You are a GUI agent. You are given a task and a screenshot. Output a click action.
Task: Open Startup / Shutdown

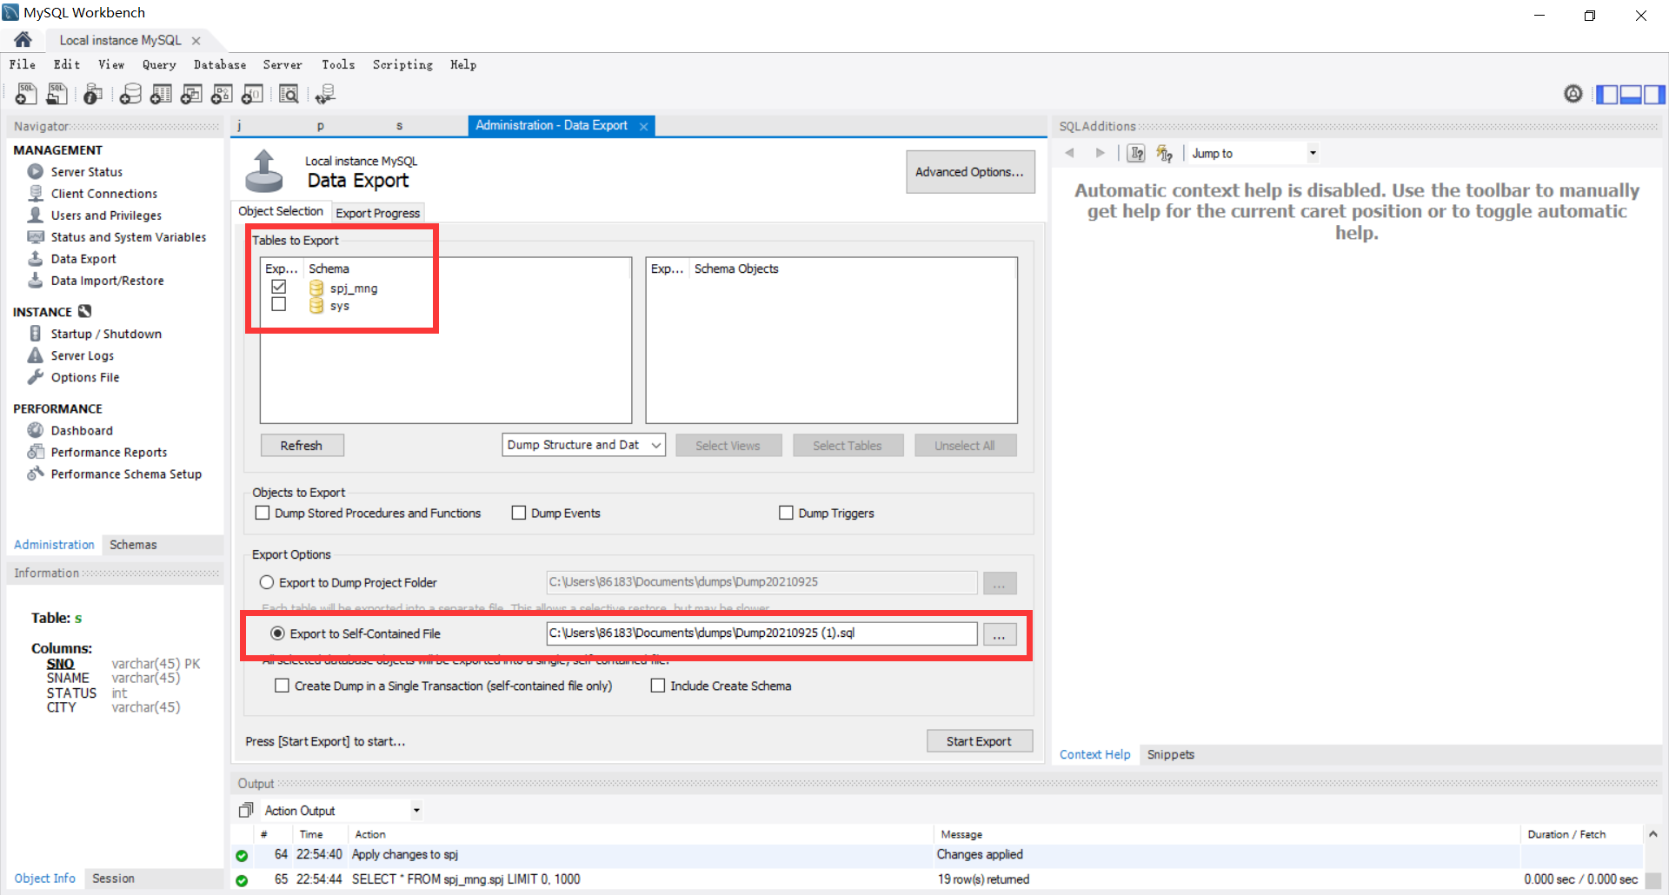pos(106,334)
